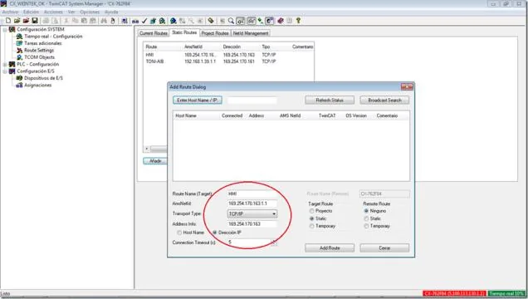Collapse the Configuración E/S tree node

pos(5,71)
